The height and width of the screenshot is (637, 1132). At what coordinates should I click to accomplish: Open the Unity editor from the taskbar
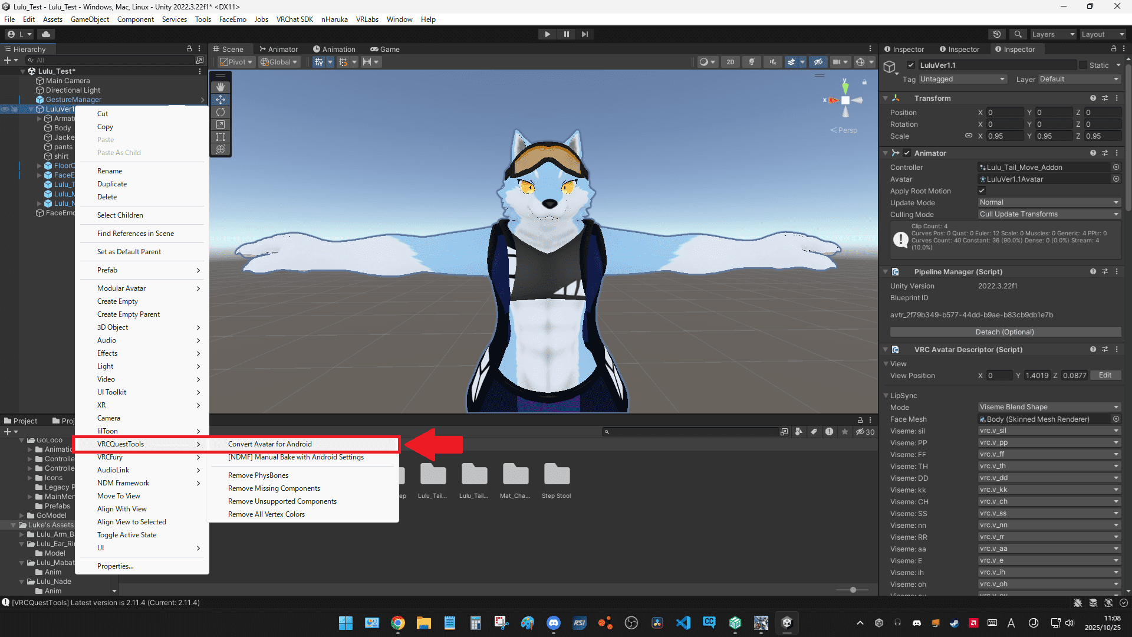pos(788,623)
